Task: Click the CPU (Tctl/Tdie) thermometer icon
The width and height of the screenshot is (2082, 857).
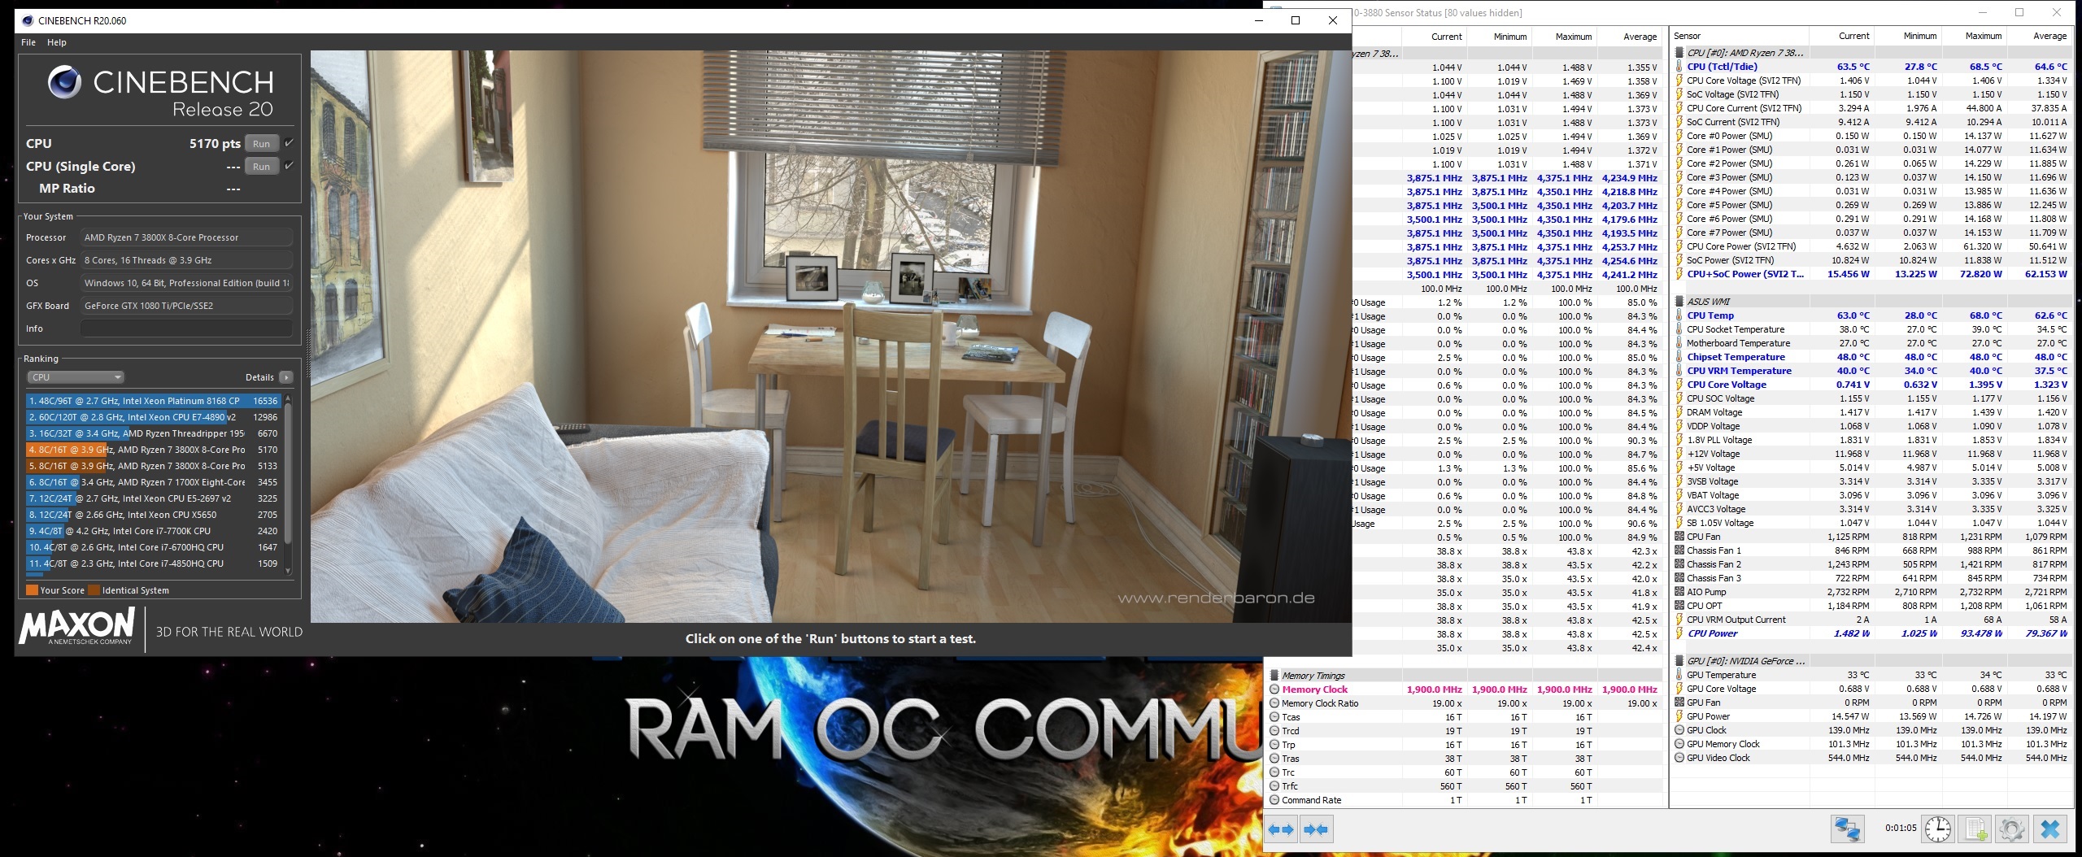Action: pyautogui.click(x=1679, y=67)
